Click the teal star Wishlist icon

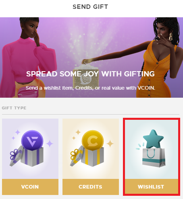click(154, 139)
